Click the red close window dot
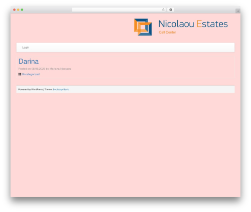Screen dimensions: 251x212 [x=15, y=10]
